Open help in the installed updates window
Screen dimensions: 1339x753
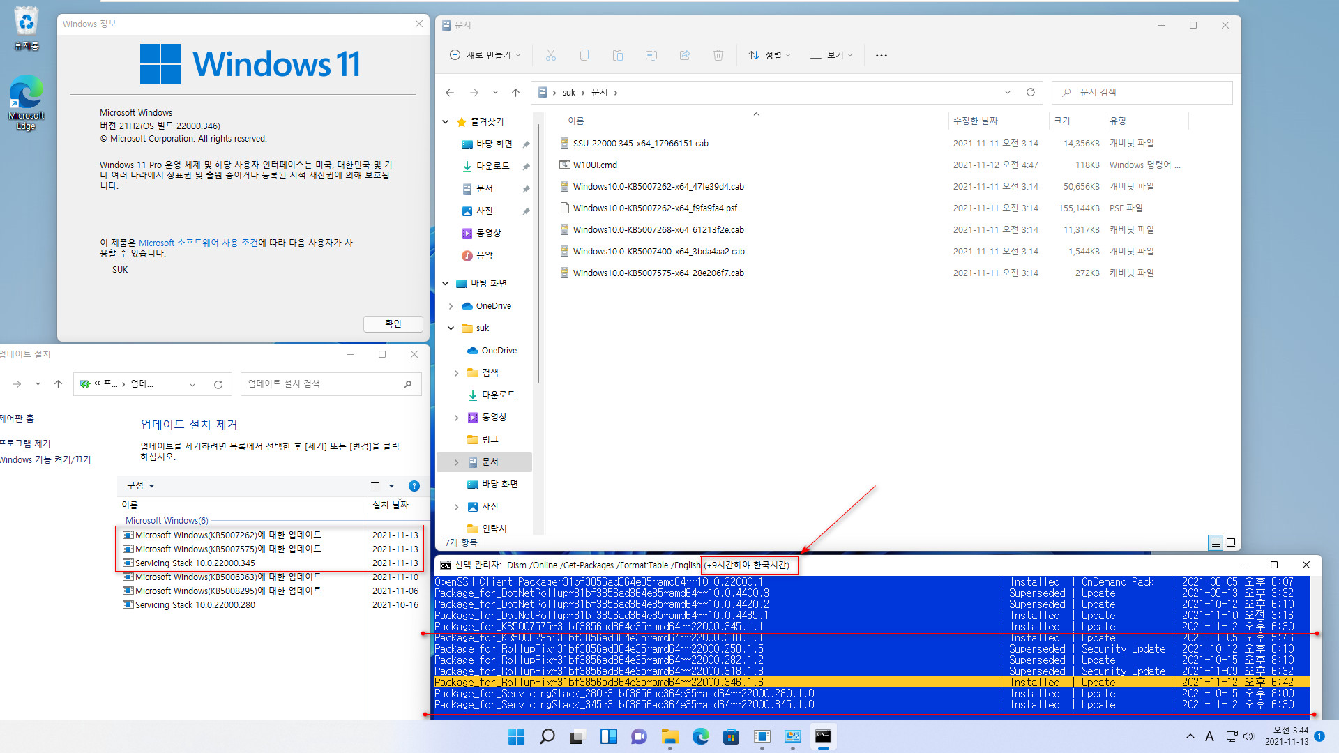(414, 486)
